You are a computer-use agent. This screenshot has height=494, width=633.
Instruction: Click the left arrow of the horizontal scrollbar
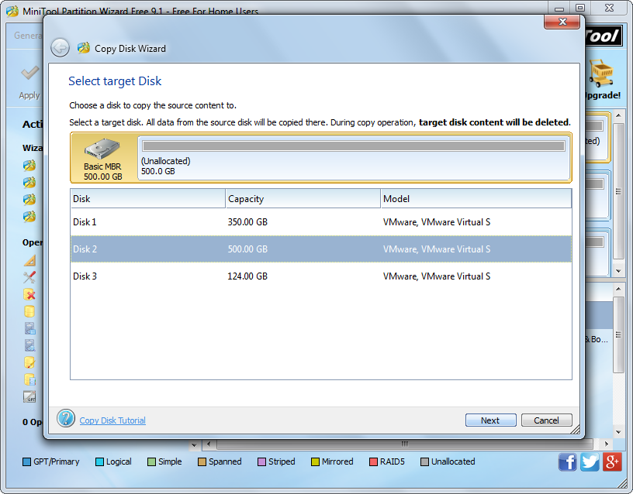coord(209,444)
